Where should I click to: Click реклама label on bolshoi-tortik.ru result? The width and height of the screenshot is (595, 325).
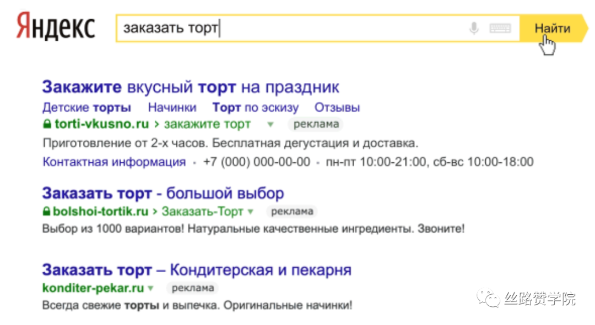(x=292, y=211)
